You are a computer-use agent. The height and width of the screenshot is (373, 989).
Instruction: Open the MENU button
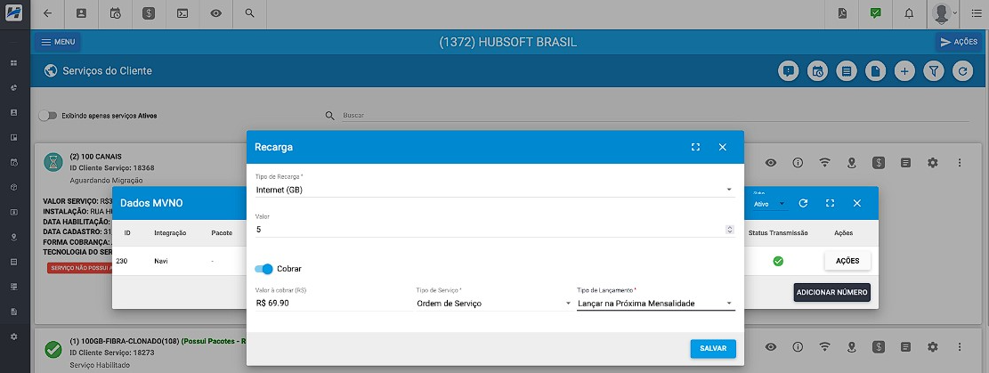coord(58,42)
